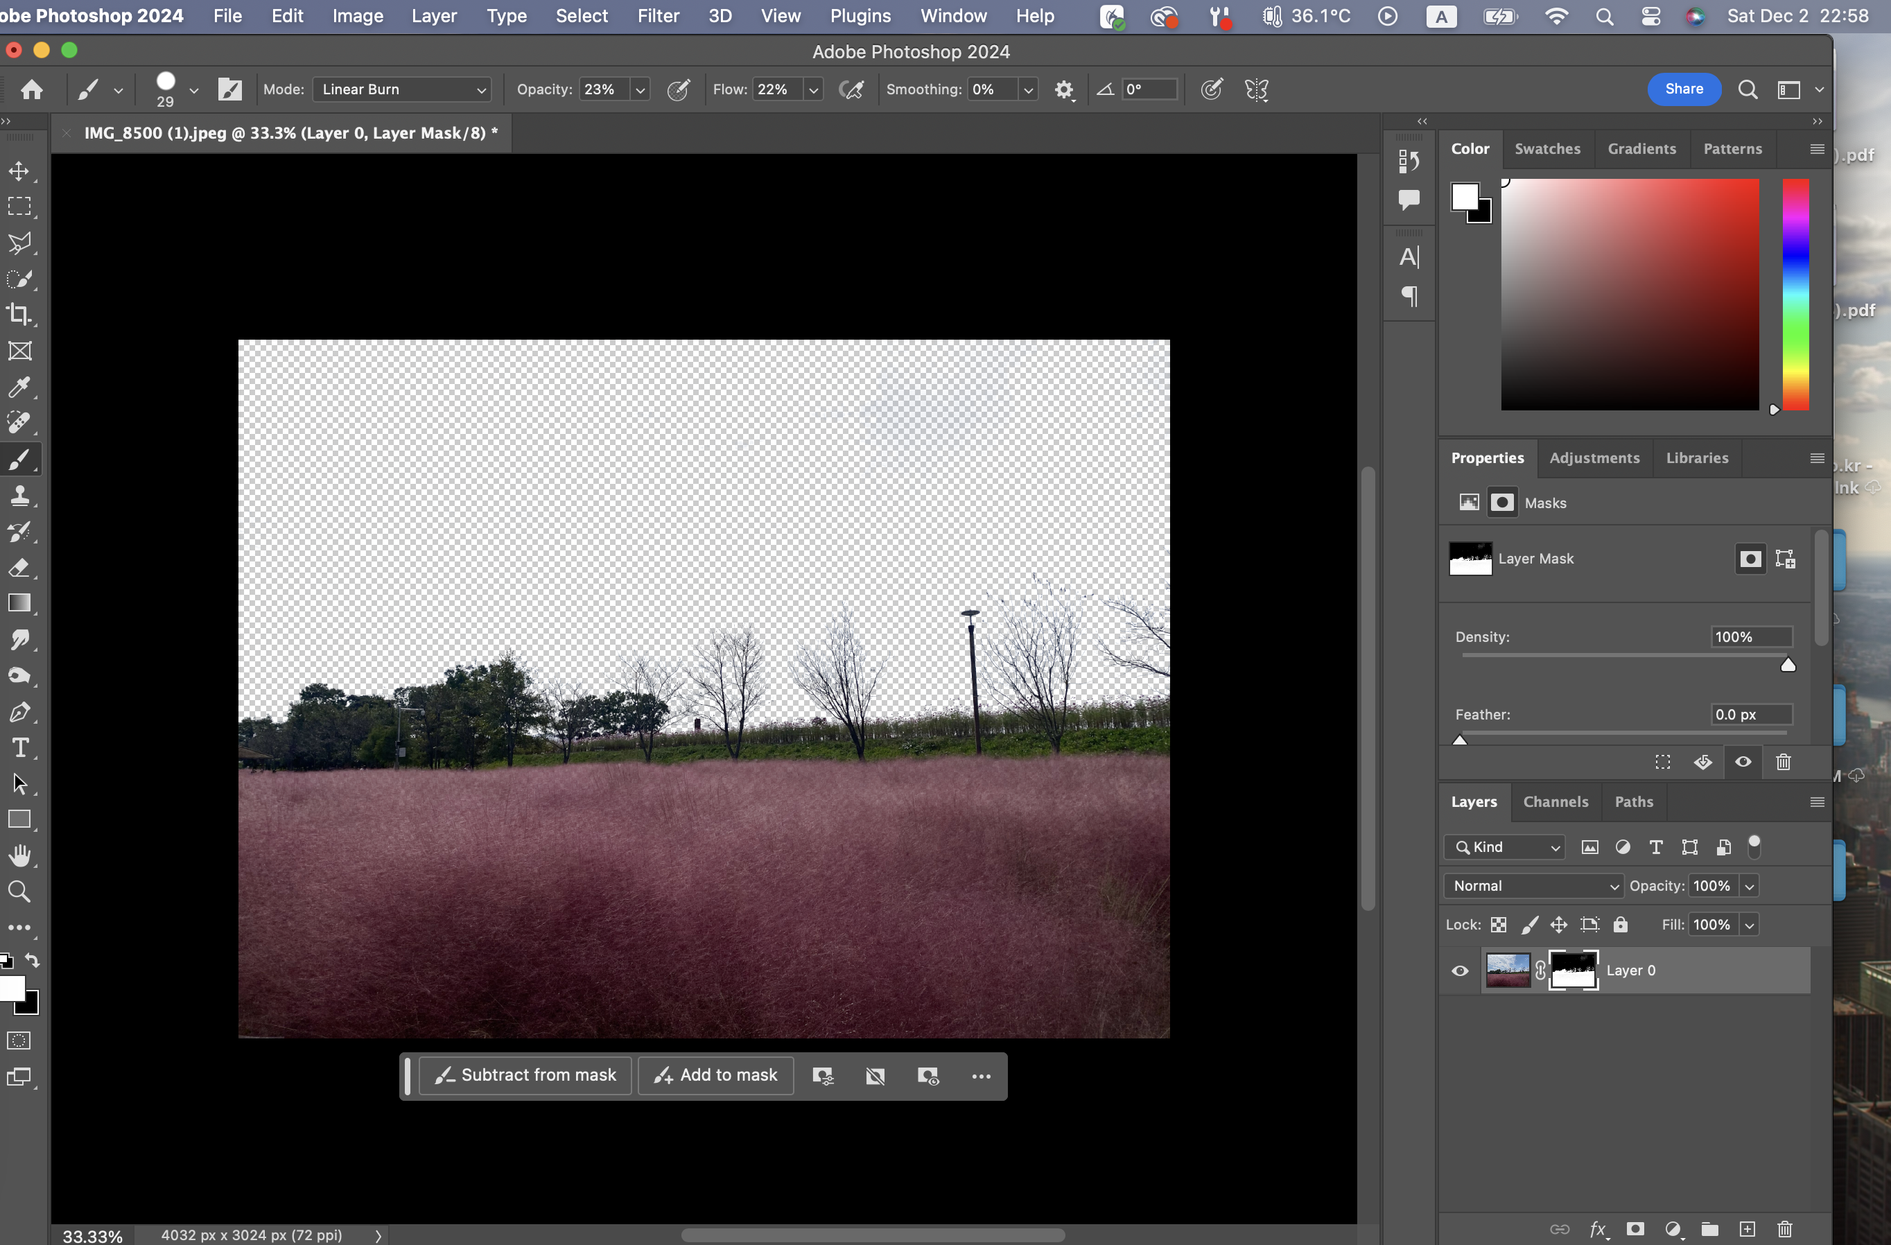Toggle layer mask visibility in Properties panel
The width and height of the screenshot is (1891, 1245).
pyautogui.click(x=1743, y=762)
